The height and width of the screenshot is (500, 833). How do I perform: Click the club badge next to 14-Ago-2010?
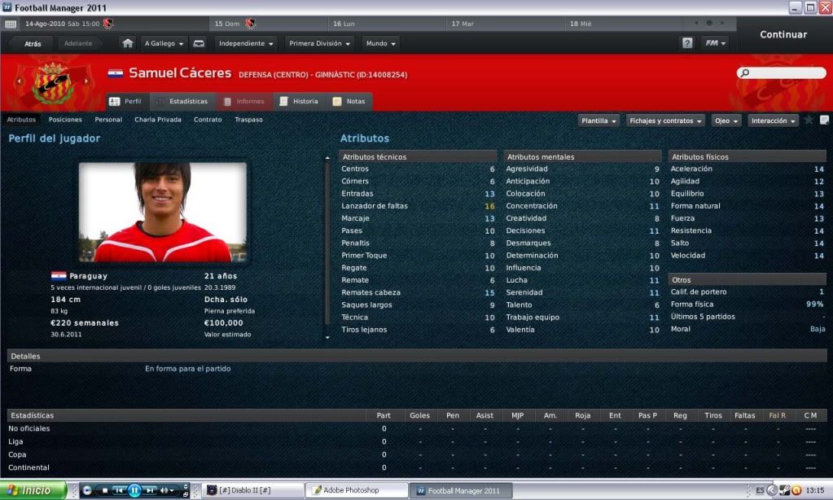tap(108, 24)
